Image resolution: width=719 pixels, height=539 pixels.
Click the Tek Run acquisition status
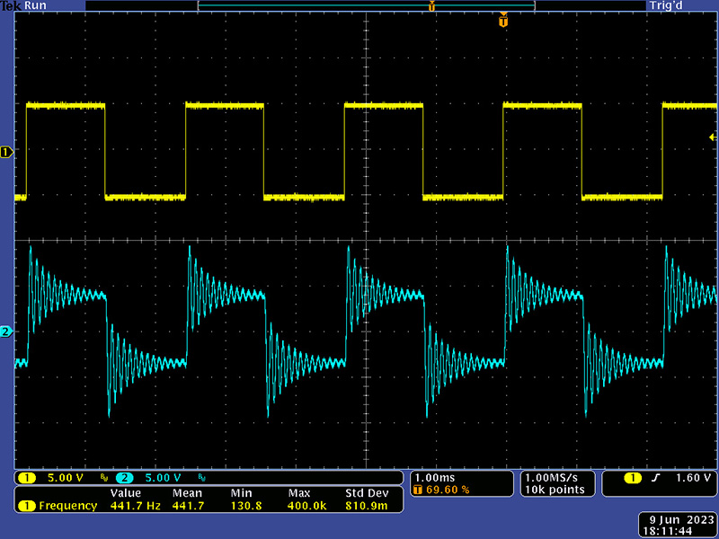click(x=24, y=5)
